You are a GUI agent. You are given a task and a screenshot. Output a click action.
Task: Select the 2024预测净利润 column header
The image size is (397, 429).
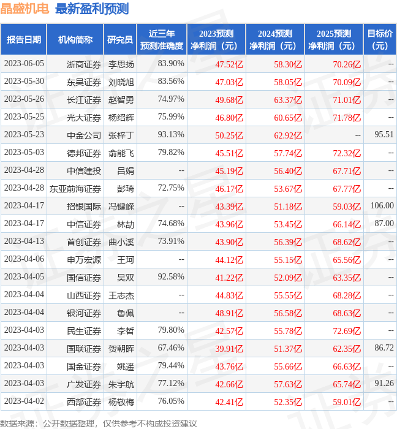[275, 39]
